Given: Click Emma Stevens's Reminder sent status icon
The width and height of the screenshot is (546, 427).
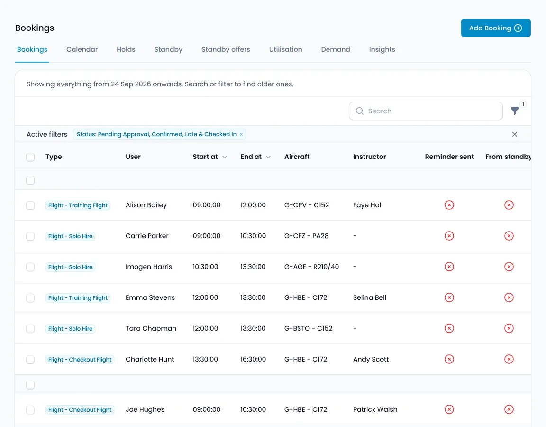Looking at the screenshot, I should pos(449,297).
